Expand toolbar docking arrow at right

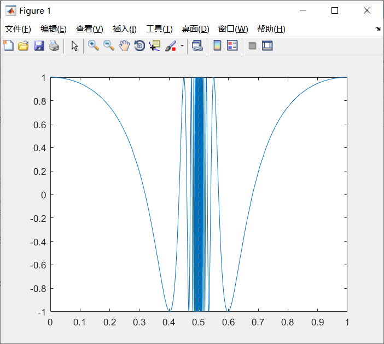(378, 28)
